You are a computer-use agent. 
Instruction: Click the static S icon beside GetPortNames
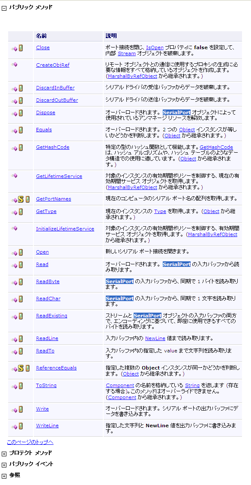21,199
